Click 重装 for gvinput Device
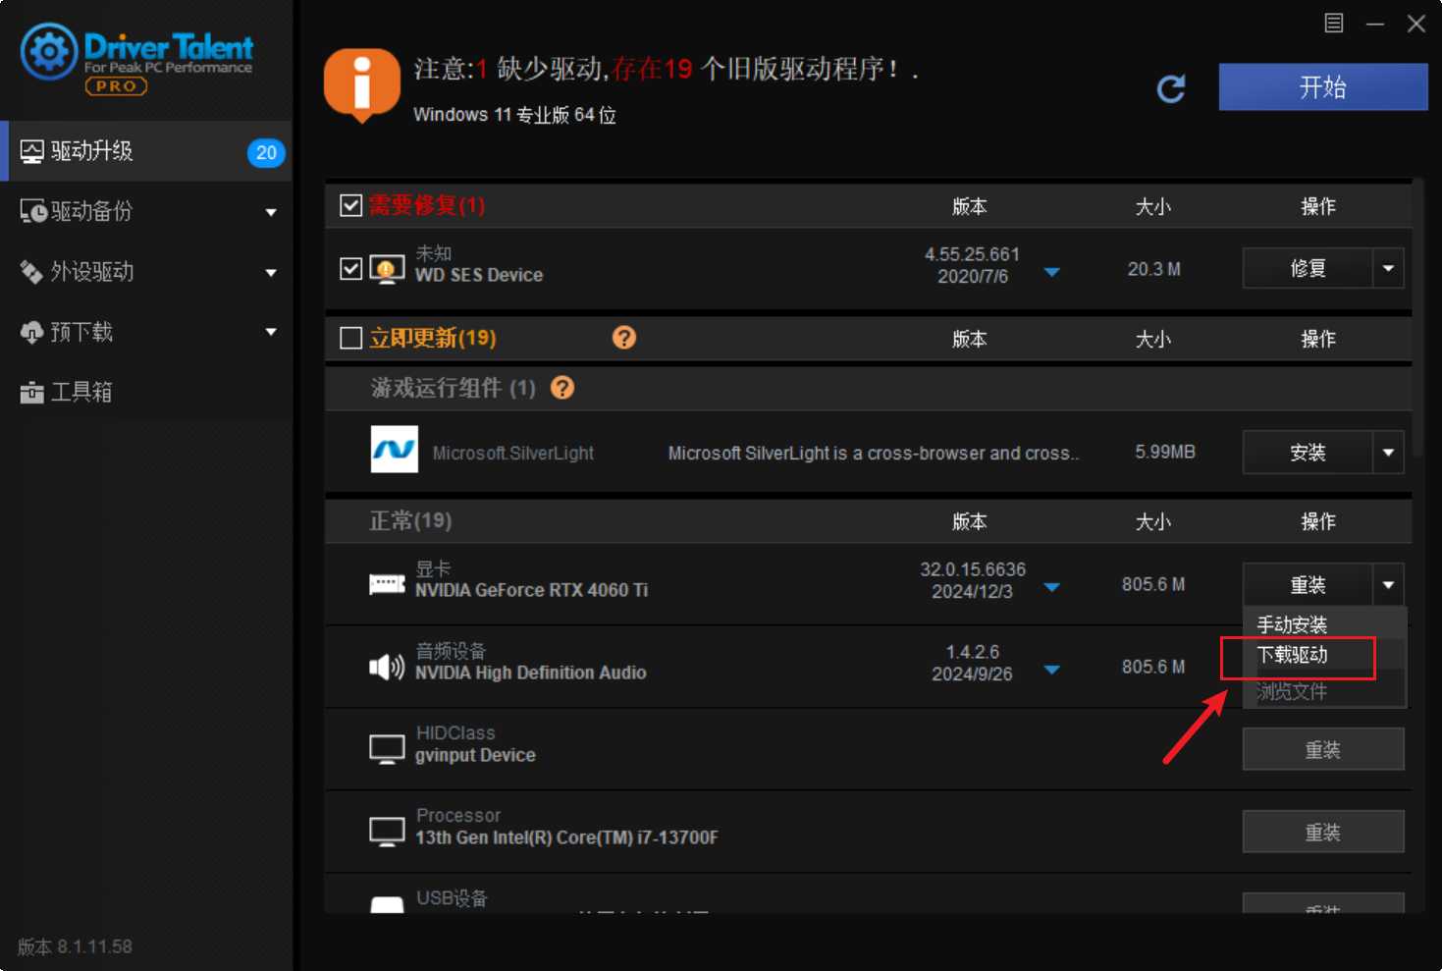Screen dimensions: 1442x971 [1323, 750]
